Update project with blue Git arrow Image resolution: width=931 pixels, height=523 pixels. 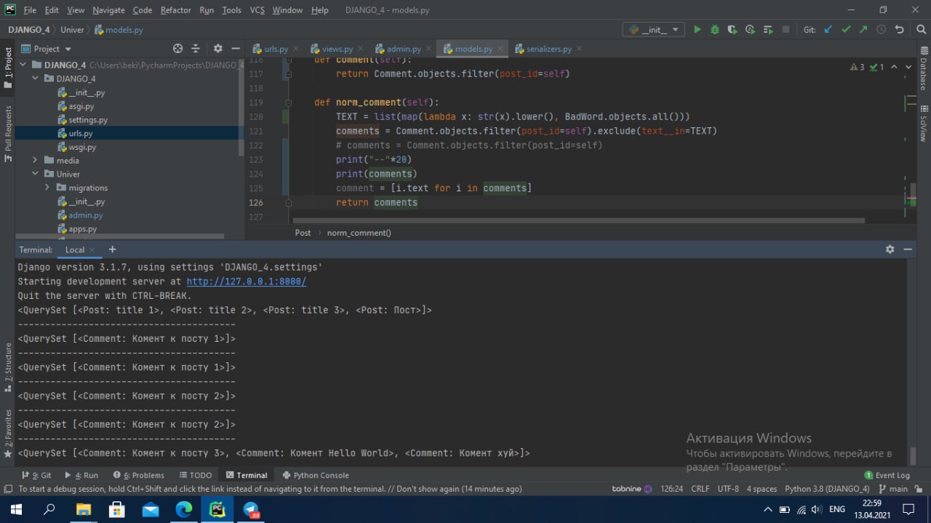pos(828,30)
